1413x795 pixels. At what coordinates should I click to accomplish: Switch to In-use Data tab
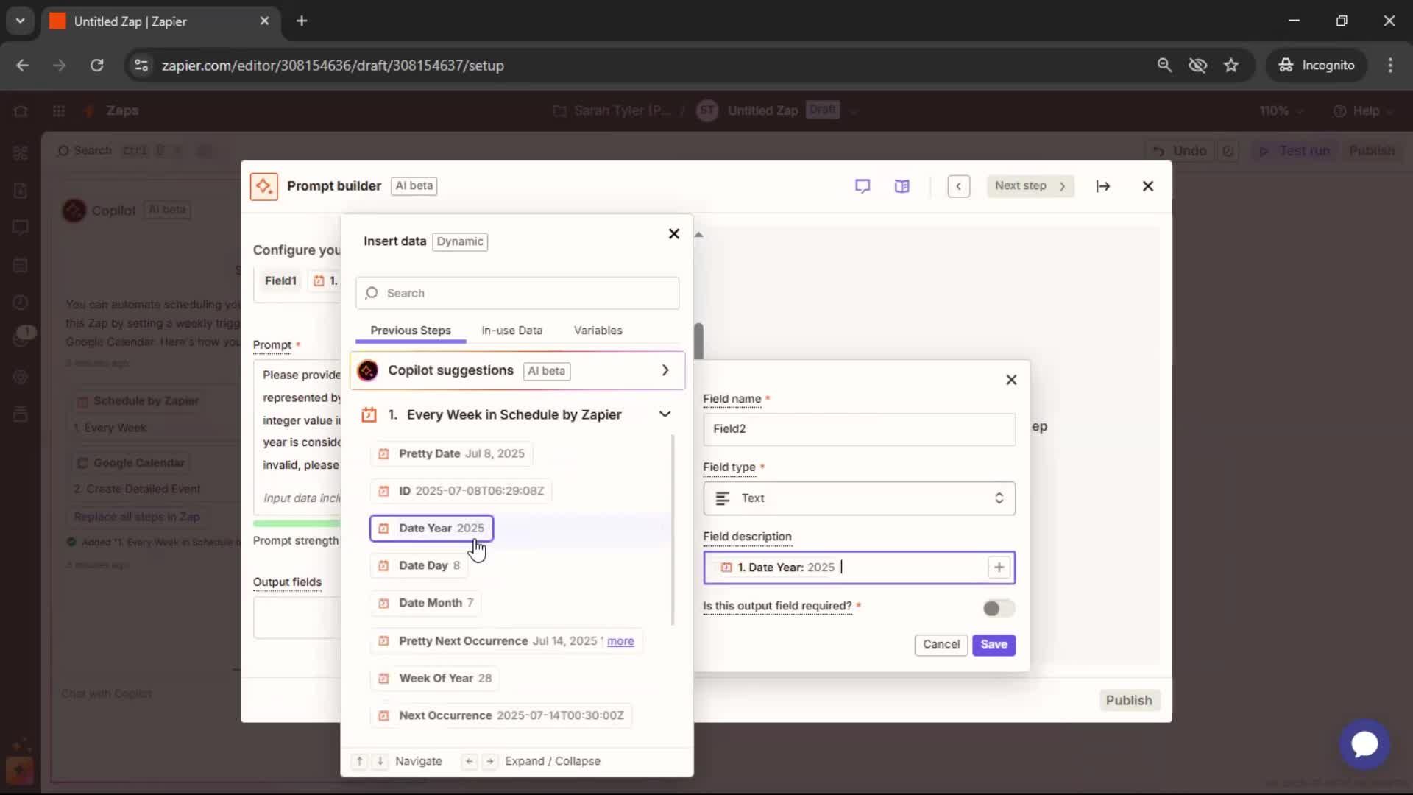511,331
